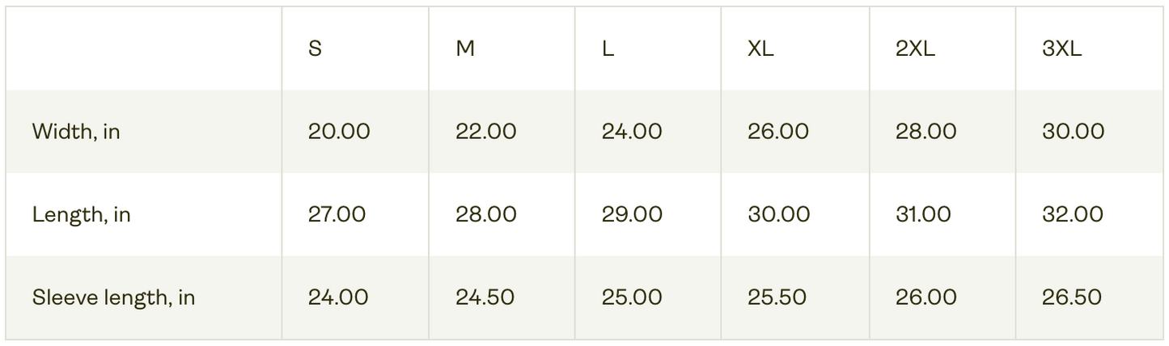Select the 26.50 sleeve length for 3XL
This screenshot has height=346, width=1169.
tap(1072, 297)
